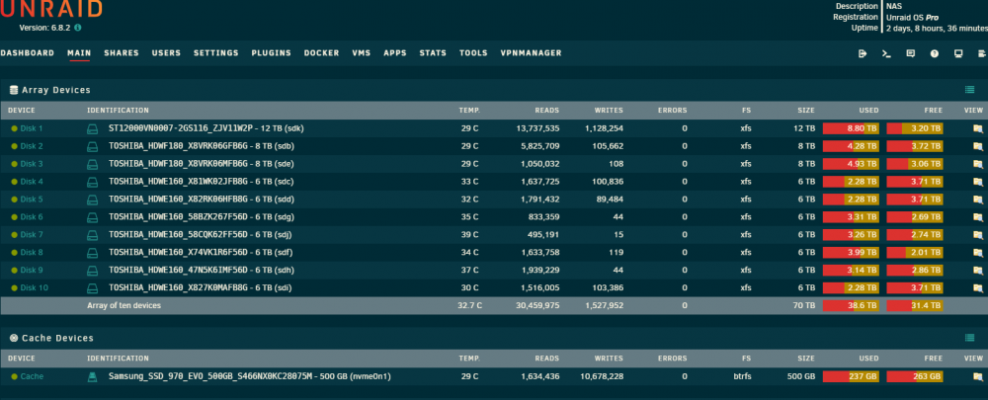Open the feedback speech-bubble icon

tap(911, 53)
